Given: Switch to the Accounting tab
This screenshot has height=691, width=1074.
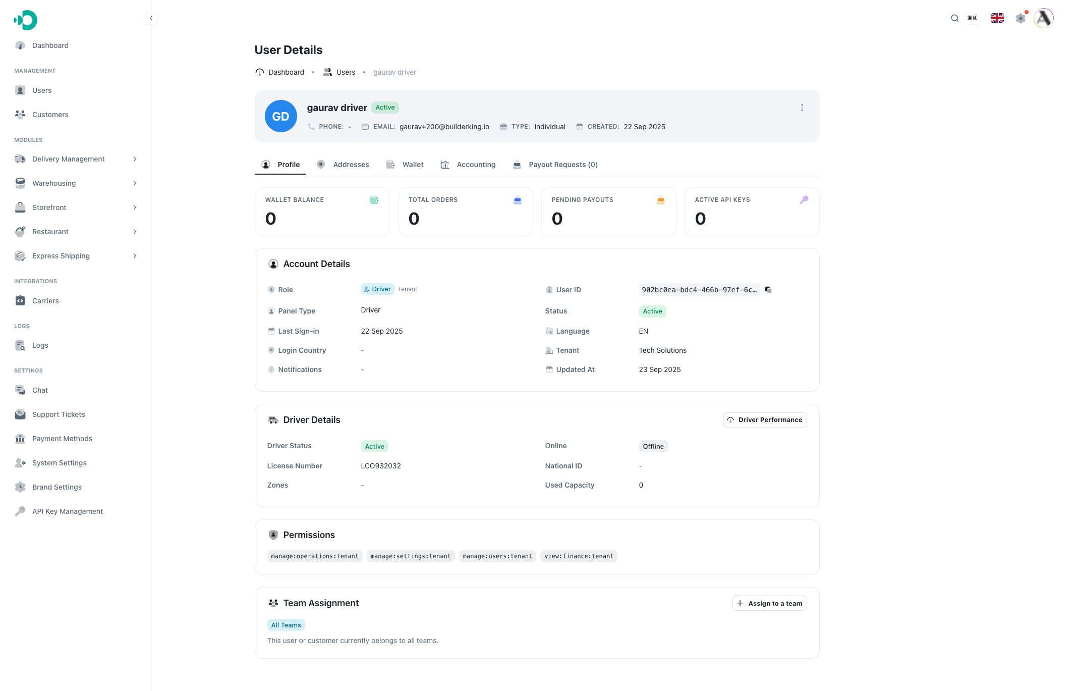Looking at the screenshot, I should (468, 165).
